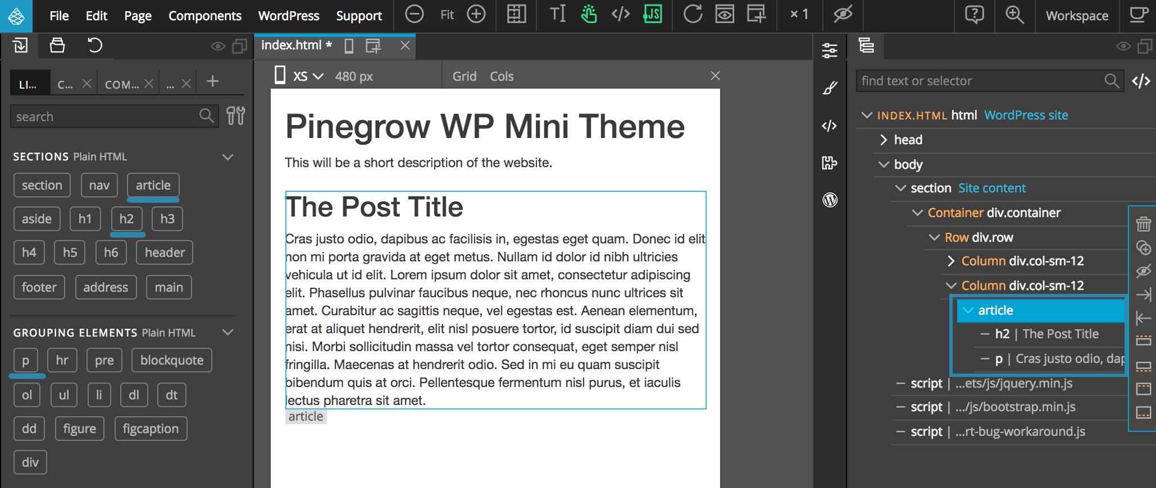This screenshot has width=1156, height=488.
Task: Zoom in the page view
Action: tap(476, 15)
